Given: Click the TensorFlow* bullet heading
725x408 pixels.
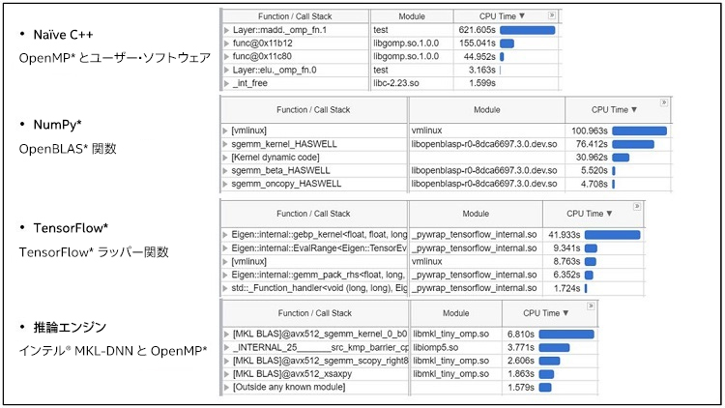Looking at the screenshot, I should (71, 228).
